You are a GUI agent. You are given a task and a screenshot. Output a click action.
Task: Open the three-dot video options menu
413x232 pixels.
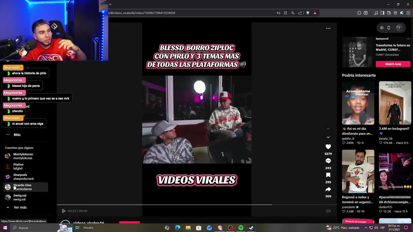coord(328,28)
